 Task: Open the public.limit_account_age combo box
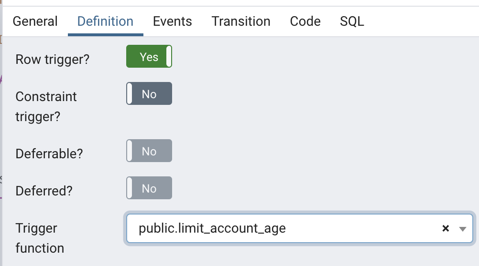tap(287, 229)
